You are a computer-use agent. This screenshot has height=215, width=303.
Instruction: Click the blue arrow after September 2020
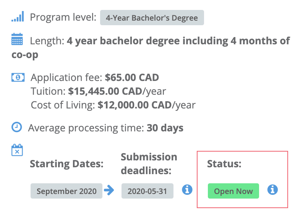(109, 190)
